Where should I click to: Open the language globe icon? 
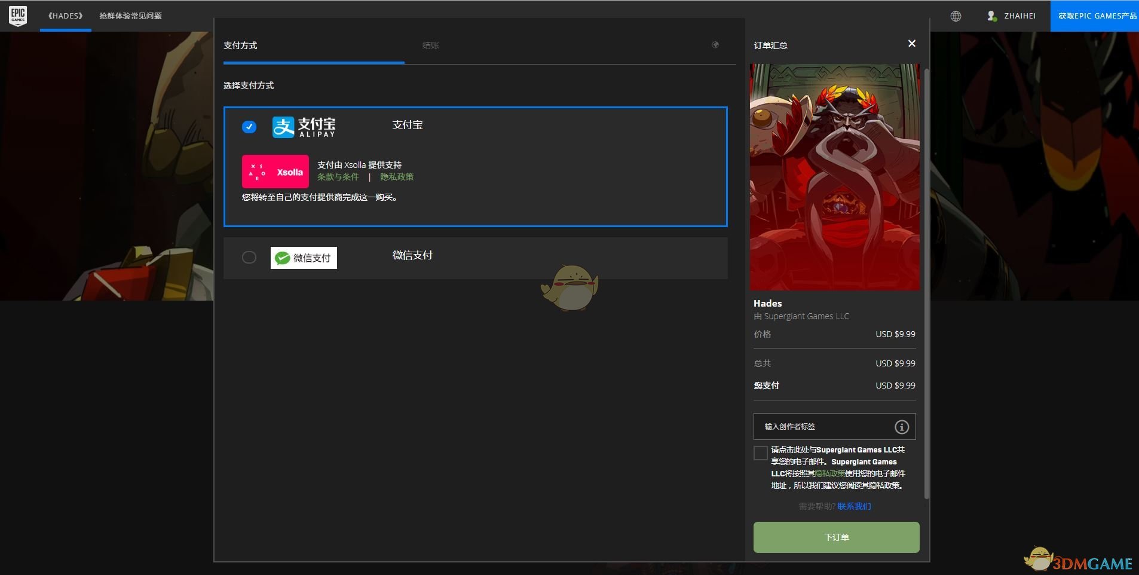point(956,16)
